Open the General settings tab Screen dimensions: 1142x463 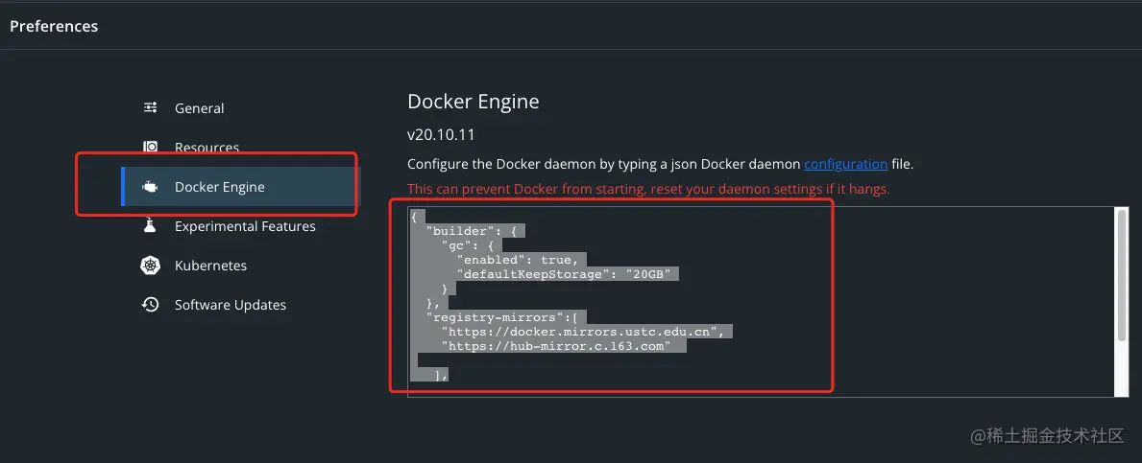pos(200,108)
